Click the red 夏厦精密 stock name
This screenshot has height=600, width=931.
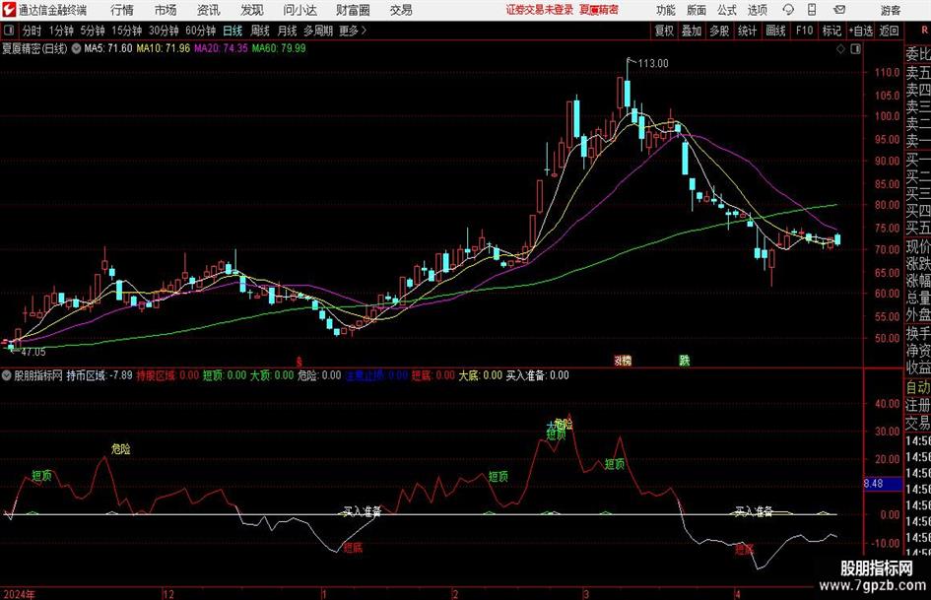599,10
